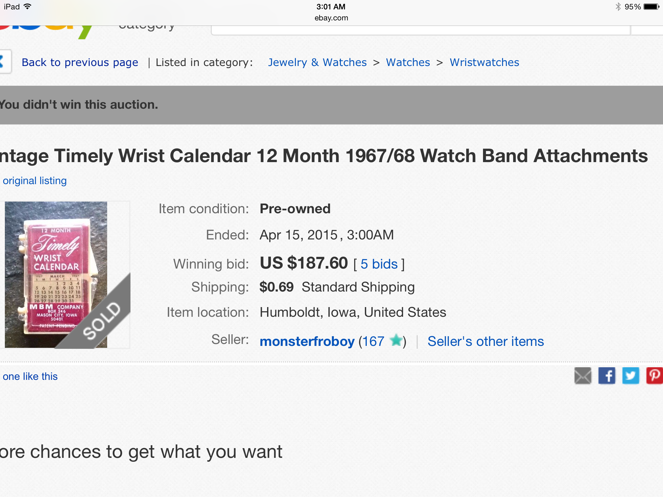This screenshot has width=663, height=497.
Task: Share listing on Twitter icon
Action: pyautogui.click(x=631, y=376)
